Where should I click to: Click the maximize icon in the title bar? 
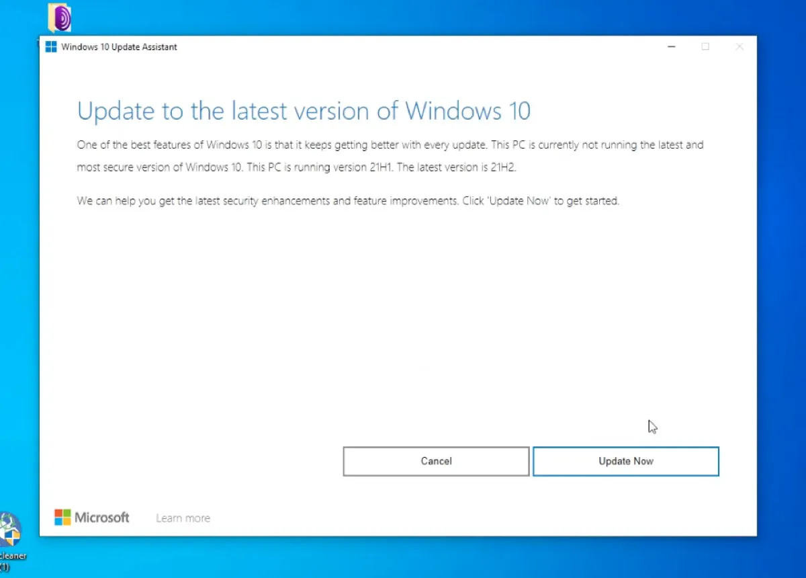705,46
